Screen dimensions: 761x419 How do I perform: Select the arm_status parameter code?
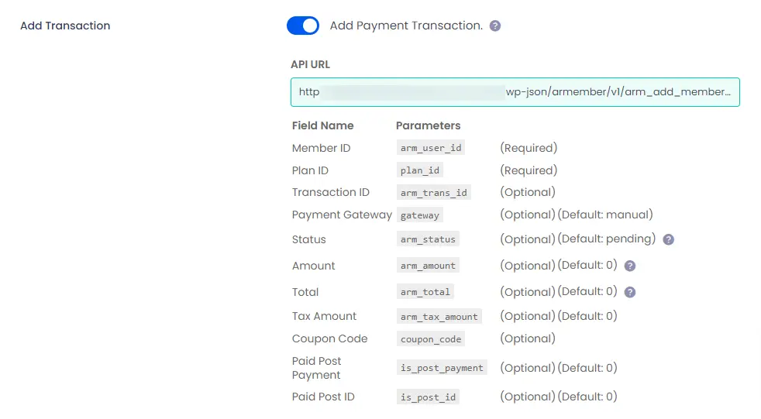428,239
